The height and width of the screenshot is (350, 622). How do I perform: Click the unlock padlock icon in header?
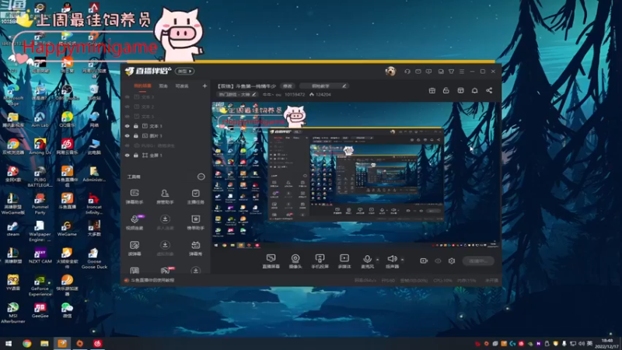point(446,90)
